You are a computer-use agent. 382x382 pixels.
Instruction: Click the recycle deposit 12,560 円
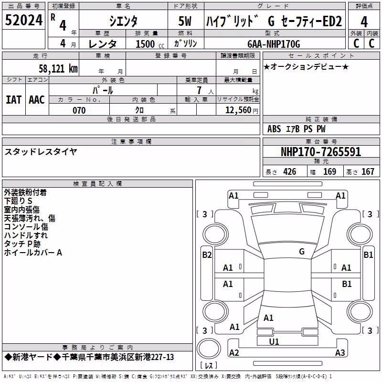242,110
